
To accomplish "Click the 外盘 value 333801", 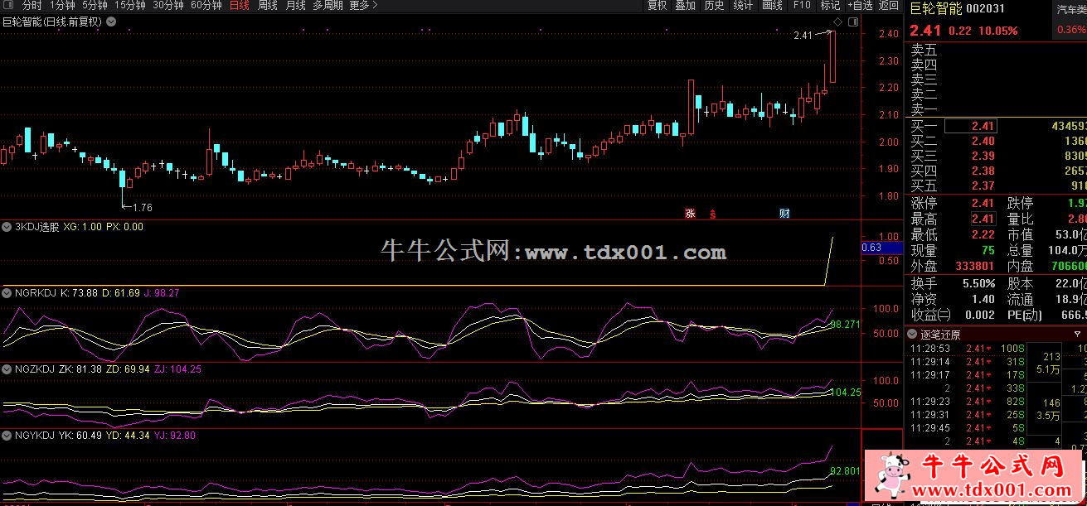I will [975, 267].
